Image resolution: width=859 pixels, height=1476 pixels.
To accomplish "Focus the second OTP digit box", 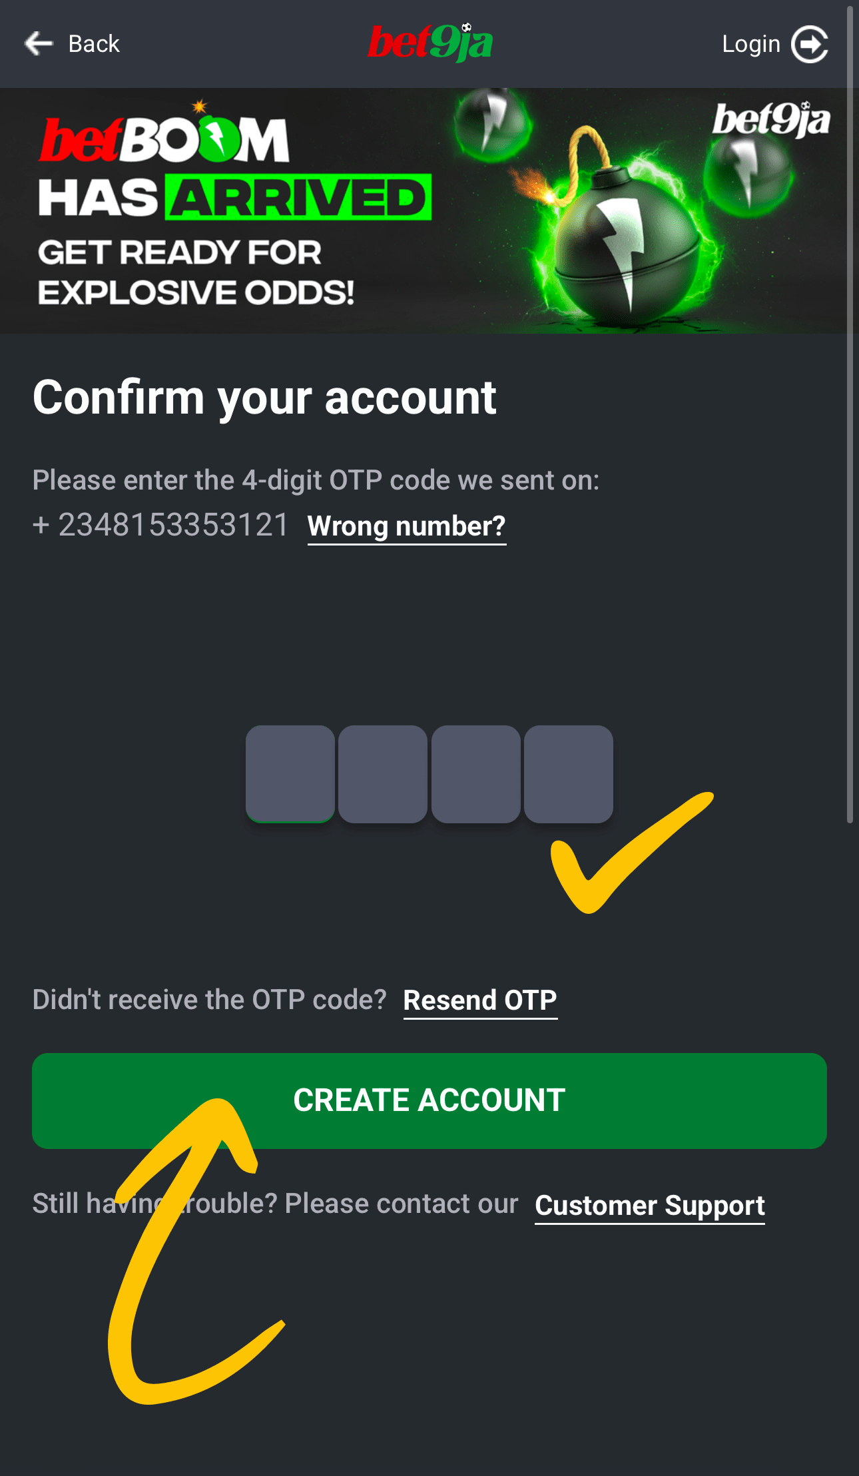I will (x=383, y=774).
